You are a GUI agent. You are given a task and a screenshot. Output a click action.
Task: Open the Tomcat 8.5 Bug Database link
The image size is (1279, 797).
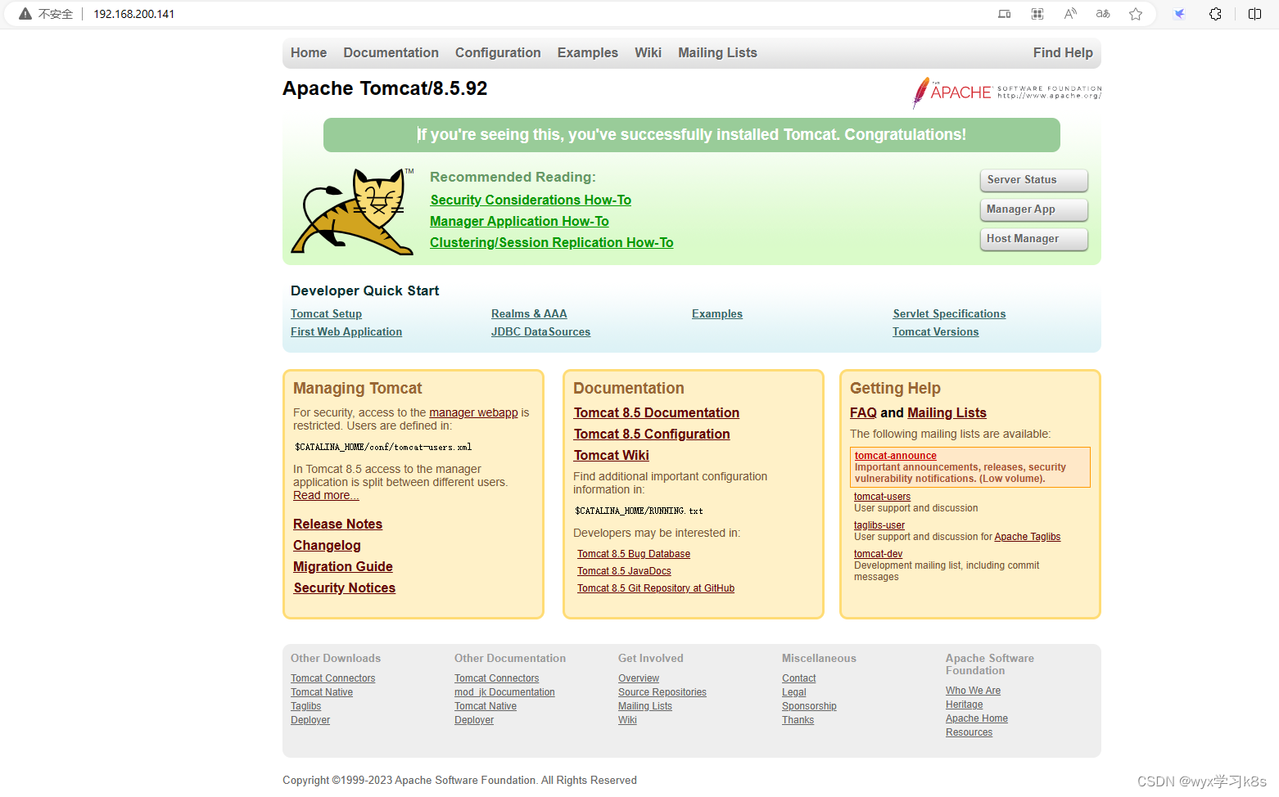click(x=633, y=553)
